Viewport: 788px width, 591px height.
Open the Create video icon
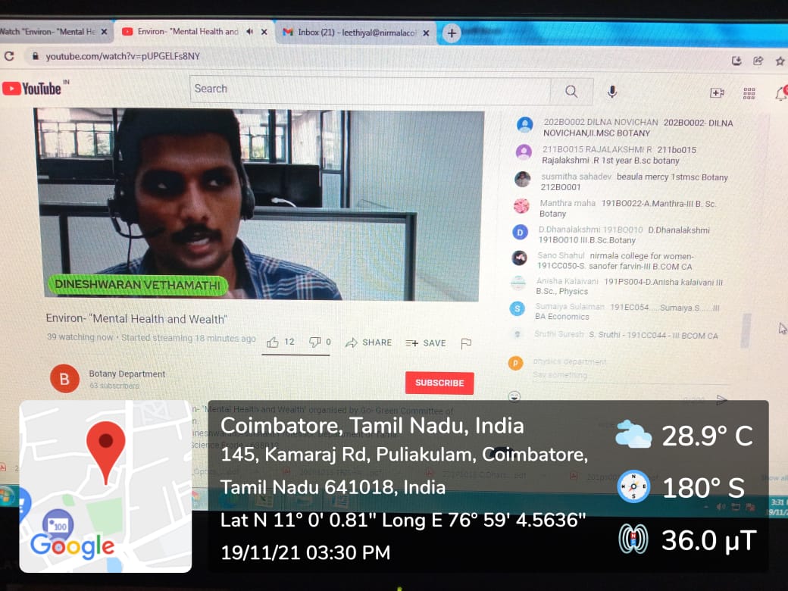[717, 92]
